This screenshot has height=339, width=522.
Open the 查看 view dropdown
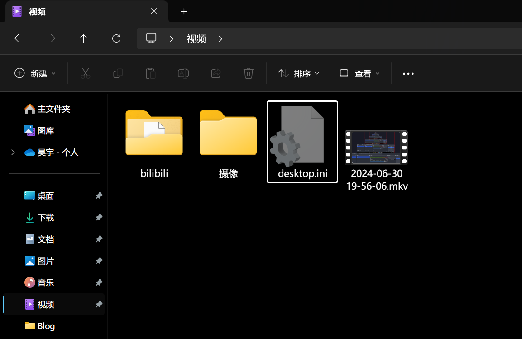click(x=360, y=73)
